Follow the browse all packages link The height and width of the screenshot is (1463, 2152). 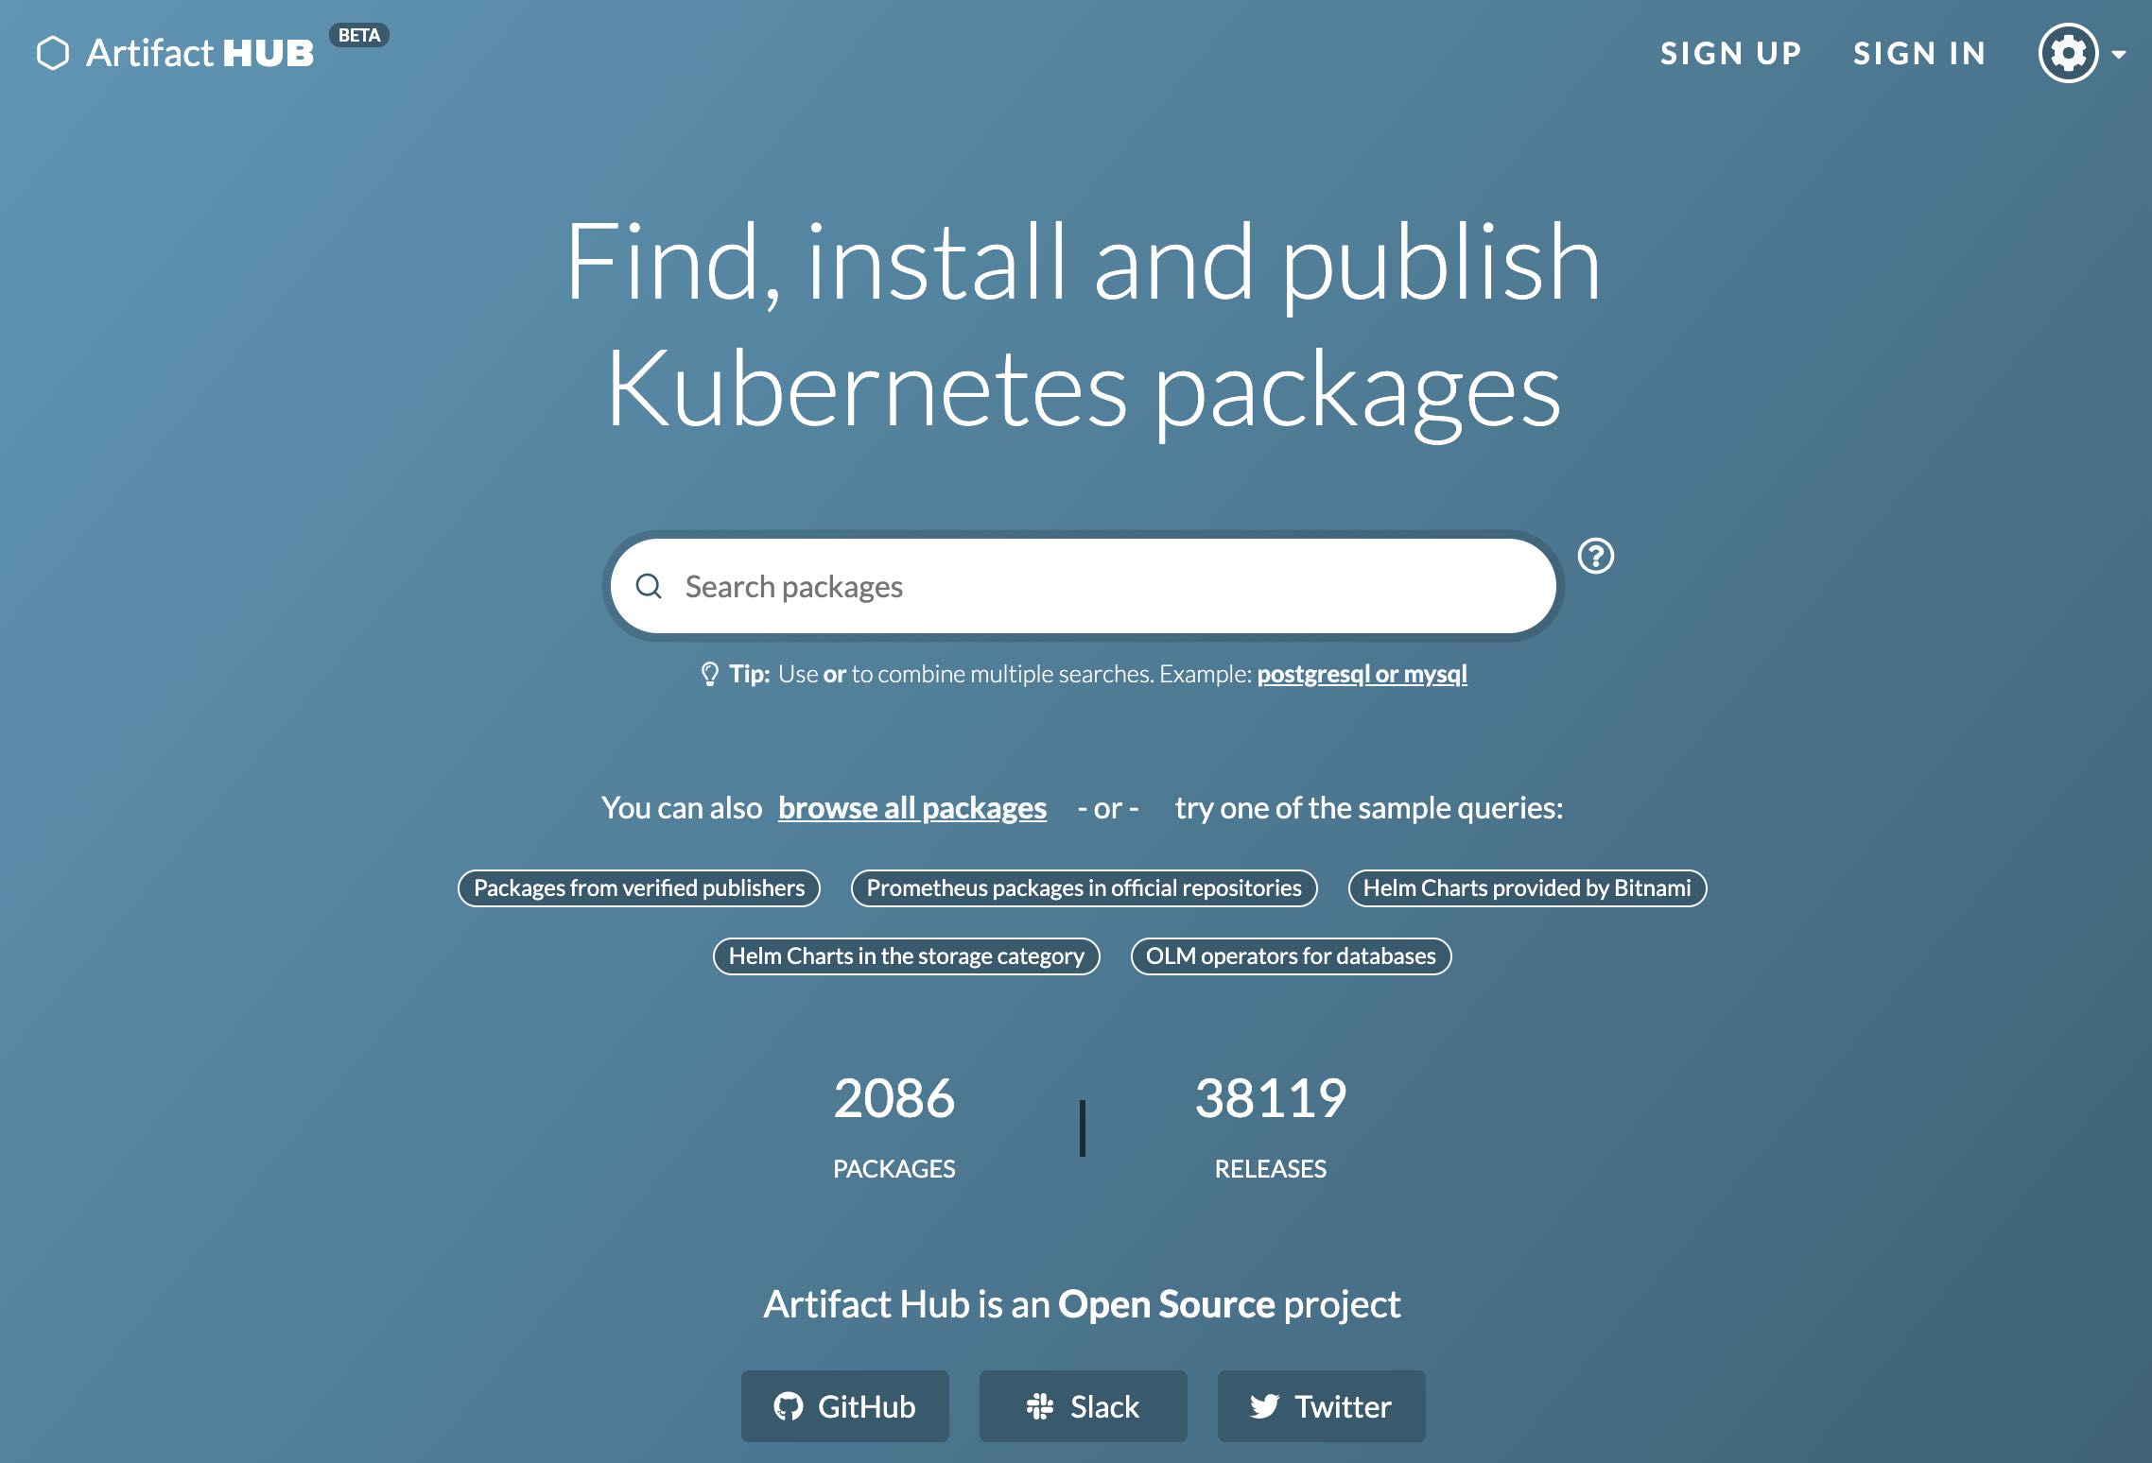coord(911,808)
